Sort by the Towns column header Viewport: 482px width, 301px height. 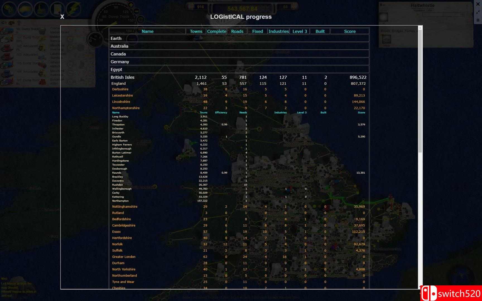pyautogui.click(x=196, y=31)
